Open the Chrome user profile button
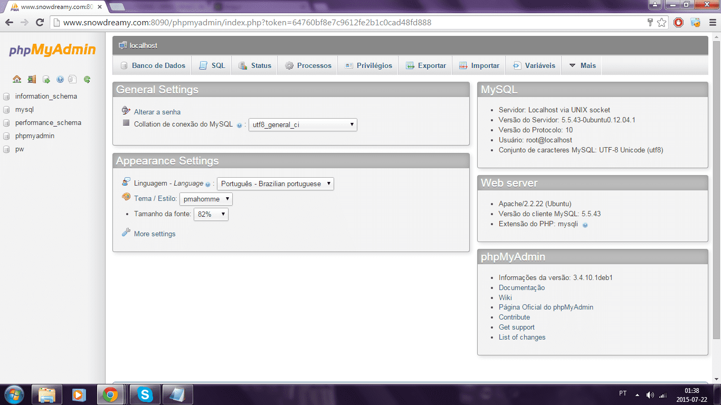Viewport: 721px width, 405px height. (654, 5)
